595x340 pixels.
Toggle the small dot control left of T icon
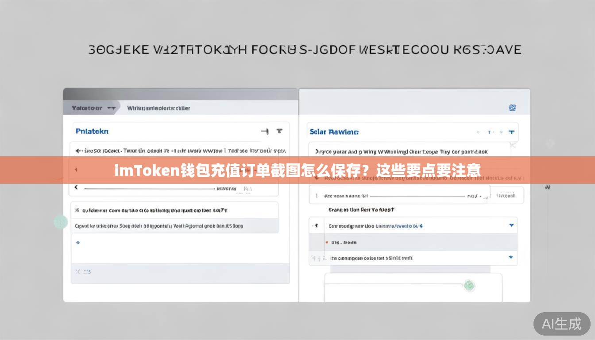click(478, 131)
